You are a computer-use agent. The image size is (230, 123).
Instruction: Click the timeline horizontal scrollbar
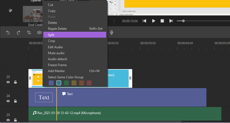pos(105,122)
